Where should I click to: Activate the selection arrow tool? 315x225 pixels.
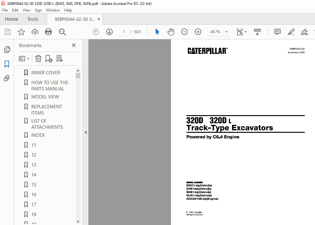(x=157, y=32)
